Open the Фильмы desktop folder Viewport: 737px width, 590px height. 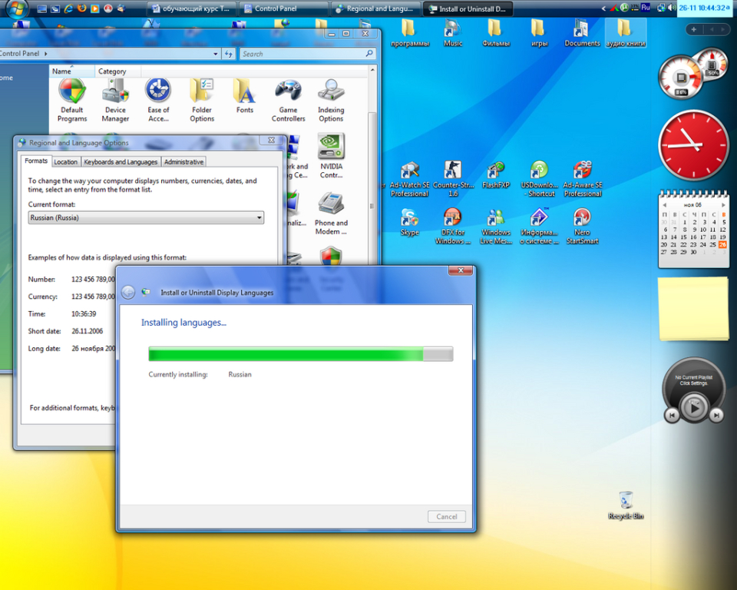pyautogui.click(x=496, y=33)
